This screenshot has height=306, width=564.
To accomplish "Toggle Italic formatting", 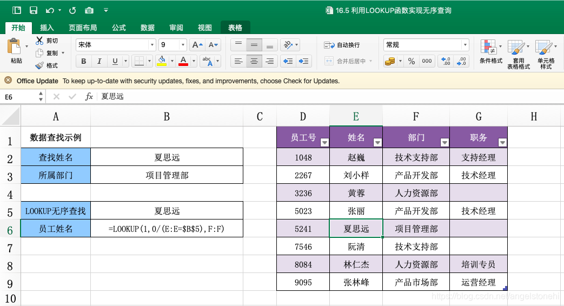I will 99,61.
